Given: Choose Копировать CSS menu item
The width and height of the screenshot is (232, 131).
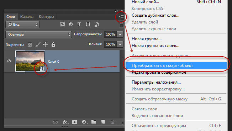Looking at the screenshot, I should coord(176,9).
